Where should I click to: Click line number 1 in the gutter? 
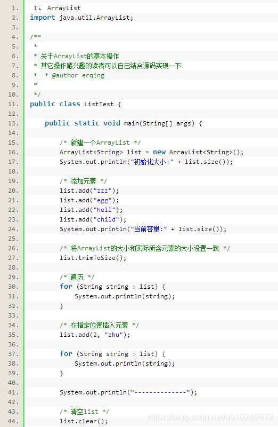point(15,8)
